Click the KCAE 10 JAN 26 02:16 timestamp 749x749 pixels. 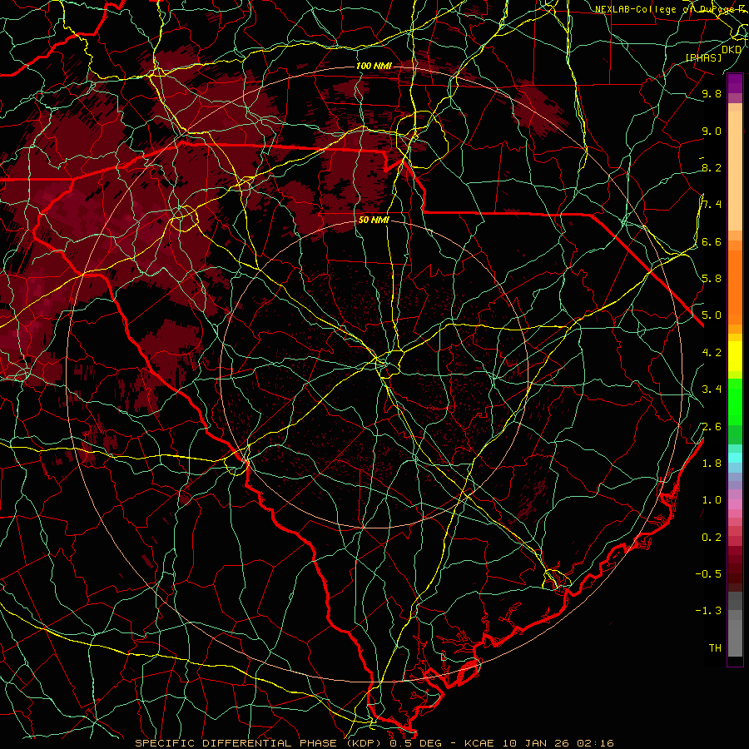(539, 743)
